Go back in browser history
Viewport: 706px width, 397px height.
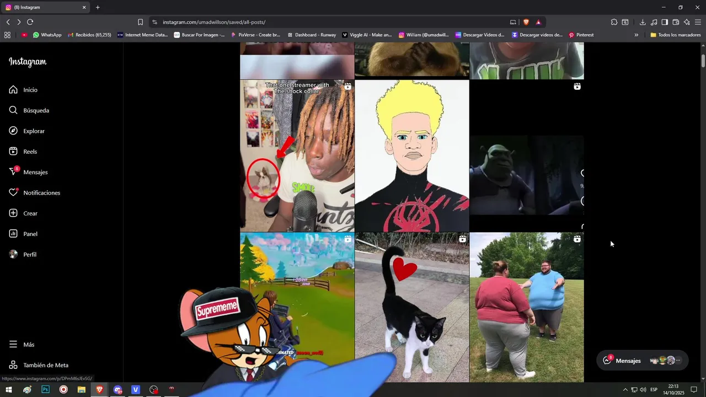pyautogui.click(x=8, y=22)
